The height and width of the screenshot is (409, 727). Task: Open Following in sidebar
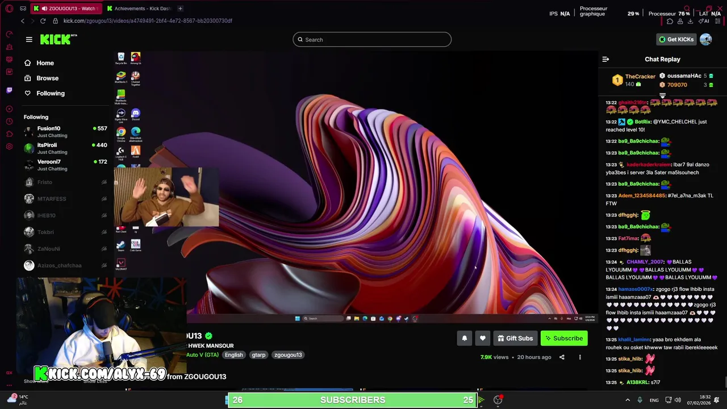point(50,93)
